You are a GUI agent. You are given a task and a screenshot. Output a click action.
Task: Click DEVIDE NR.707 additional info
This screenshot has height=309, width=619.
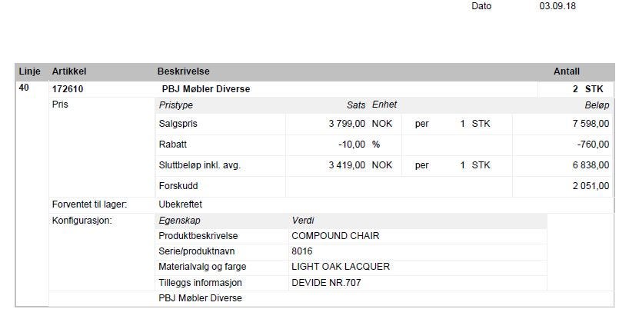[x=326, y=283]
